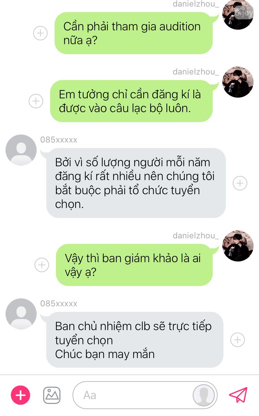Image resolution: width=259 pixels, height=416 pixels.
Task: Open the image gallery picker icon
Action: click(52, 395)
